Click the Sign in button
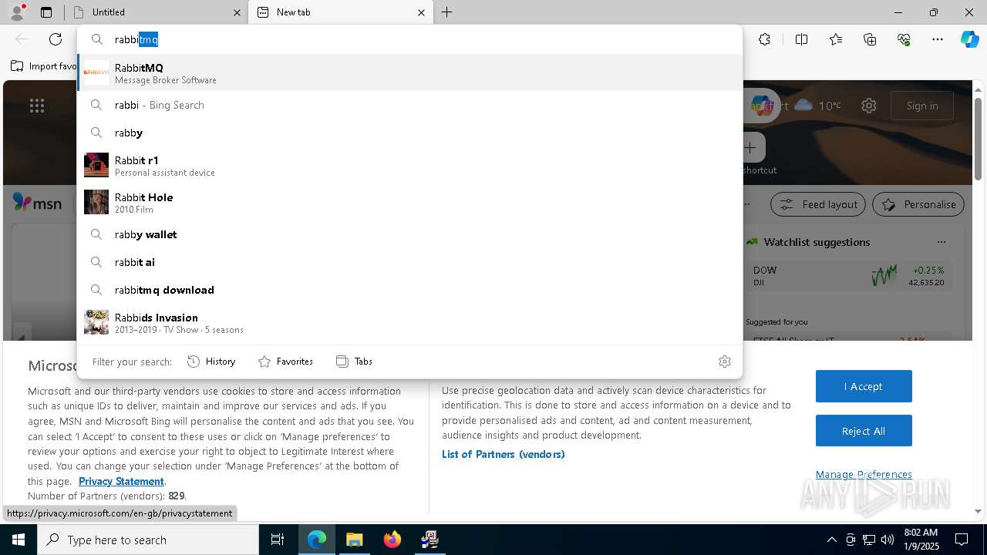Image resolution: width=987 pixels, height=555 pixels. pyautogui.click(x=922, y=106)
